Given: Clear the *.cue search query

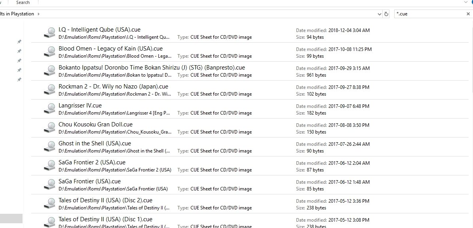Looking at the screenshot, I should click(x=468, y=14).
